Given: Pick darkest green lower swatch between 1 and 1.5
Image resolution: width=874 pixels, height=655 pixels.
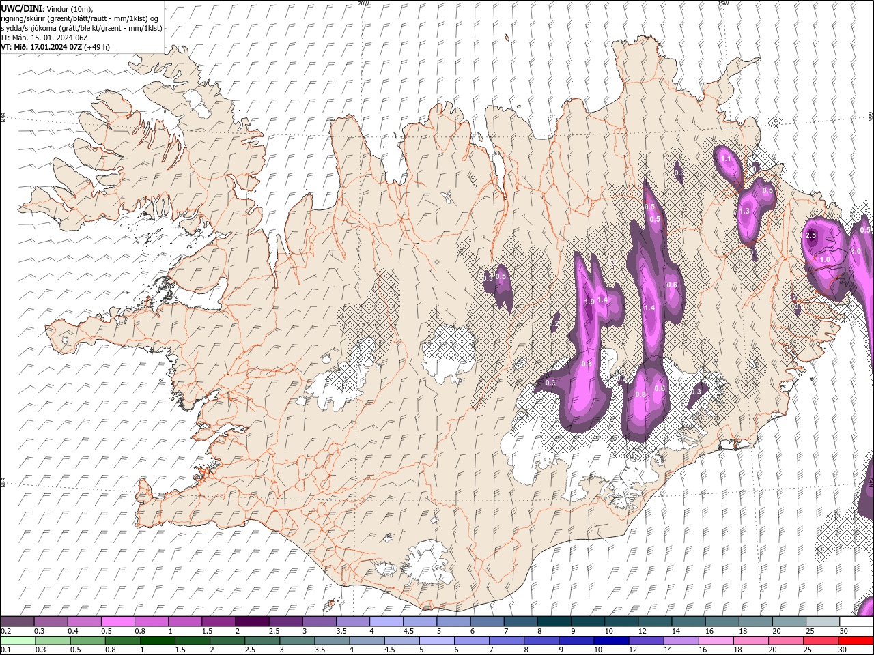Looking at the screenshot, I should pos(158,641).
